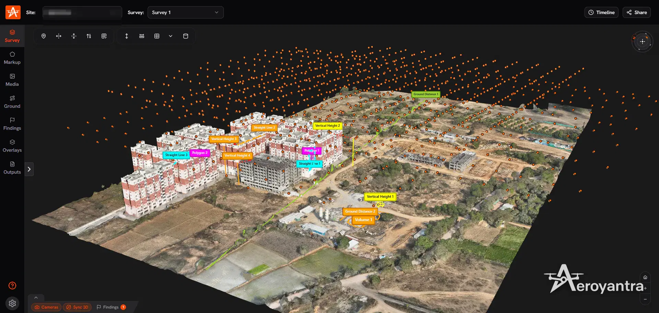Open the Overlays sidebar section
This screenshot has width=659, height=313.
[x=12, y=146]
